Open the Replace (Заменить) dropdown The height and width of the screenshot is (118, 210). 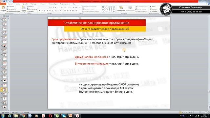tap(154, 9)
